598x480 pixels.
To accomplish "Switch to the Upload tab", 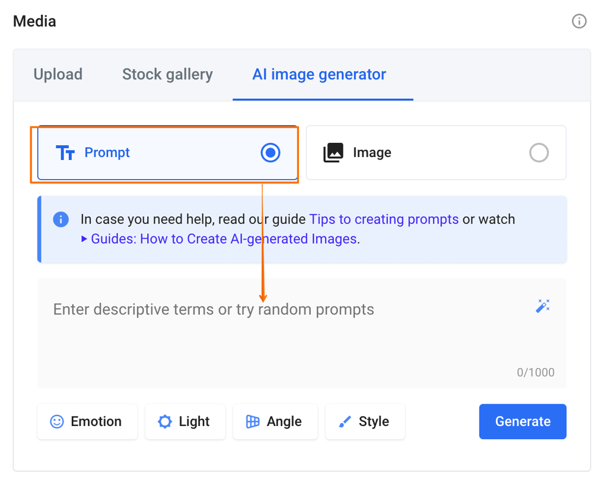I will pyautogui.click(x=58, y=74).
